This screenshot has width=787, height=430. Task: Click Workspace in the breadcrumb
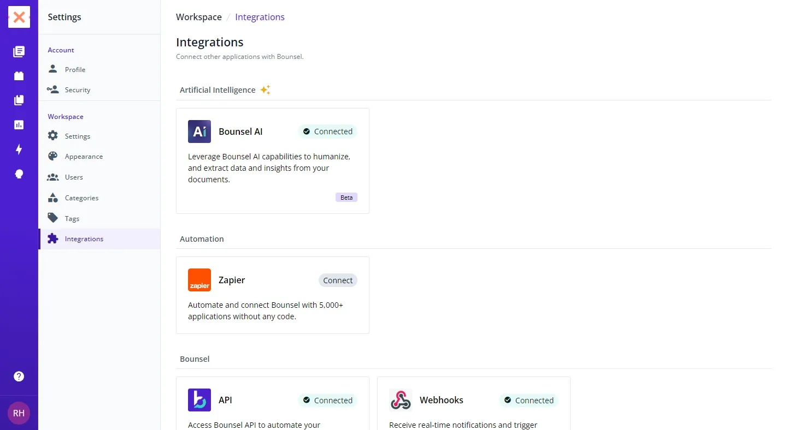pos(199,17)
